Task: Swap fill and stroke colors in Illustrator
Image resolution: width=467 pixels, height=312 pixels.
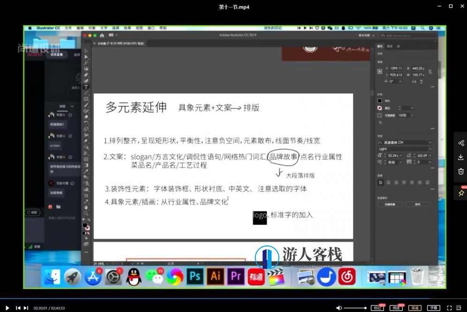Action: (x=89, y=223)
